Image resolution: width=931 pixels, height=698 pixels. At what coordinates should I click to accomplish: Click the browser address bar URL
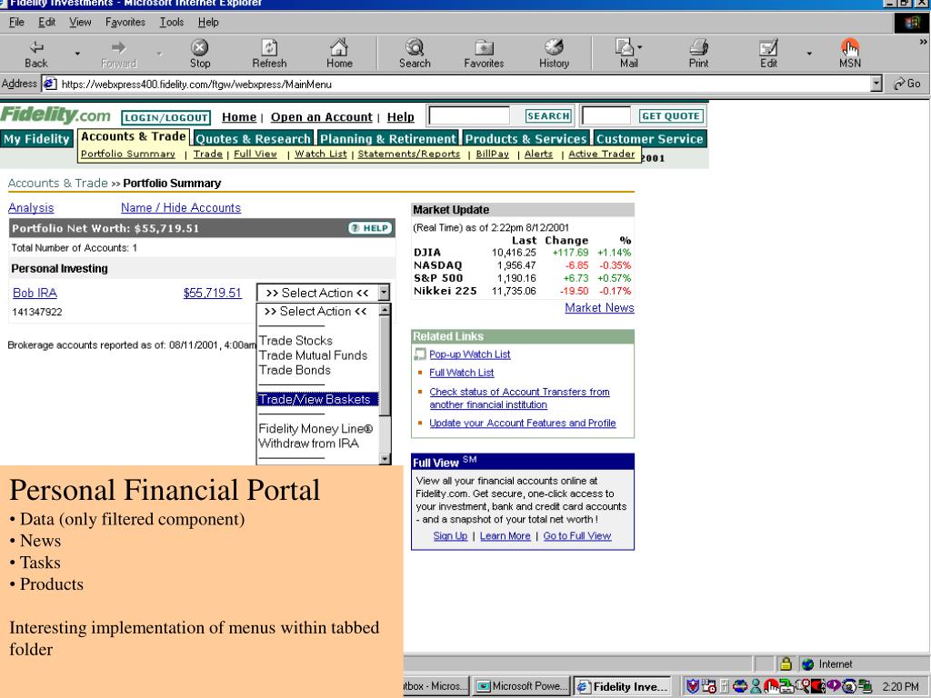[x=456, y=85]
